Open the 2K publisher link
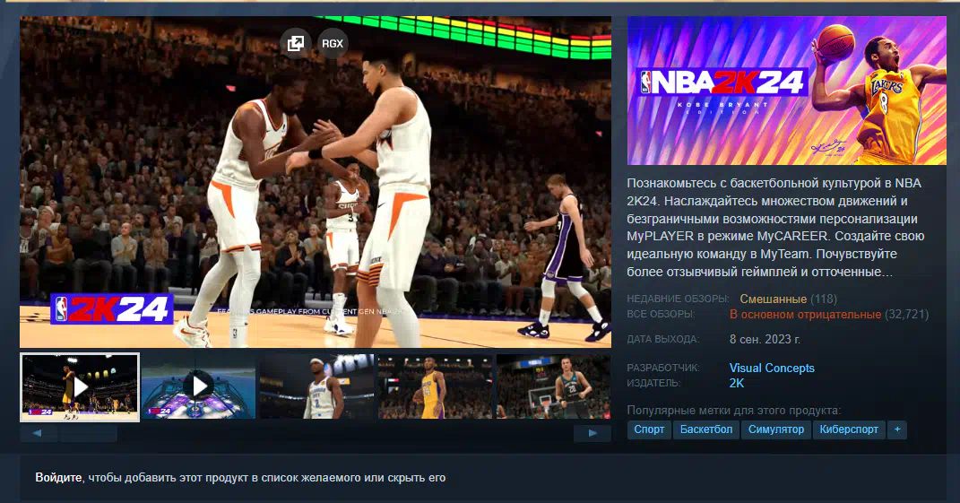Image resolution: width=960 pixels, height=503 pixels. [x=737, y=383]
